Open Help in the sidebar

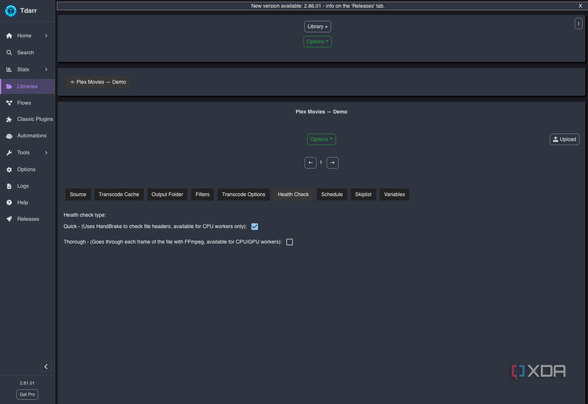[x=27, y=202]
